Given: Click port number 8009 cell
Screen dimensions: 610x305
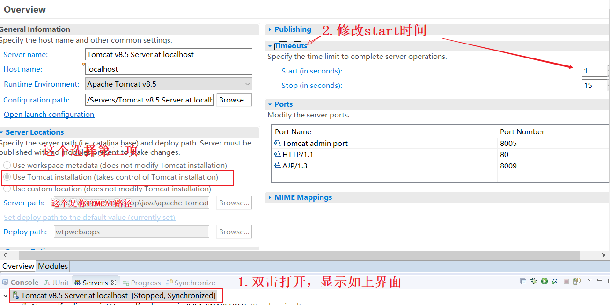Looking at the screenshot, I should 508,166.
